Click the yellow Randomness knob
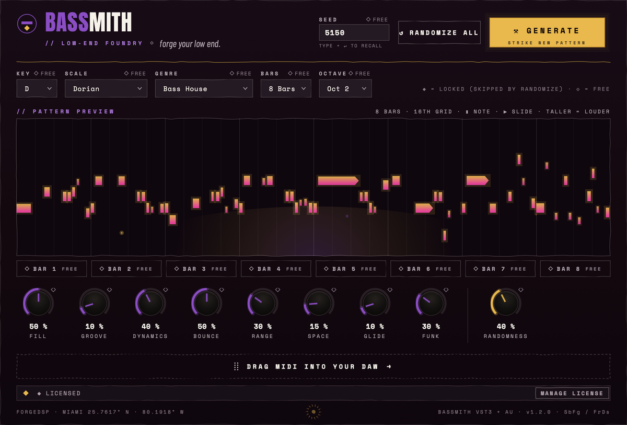627x425 pixels. click(505, 303)
